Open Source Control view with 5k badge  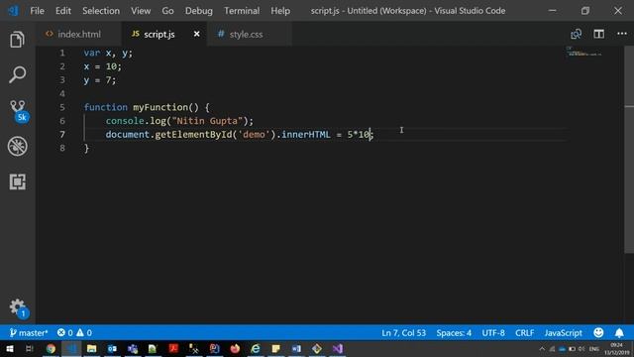pos(18,110)
